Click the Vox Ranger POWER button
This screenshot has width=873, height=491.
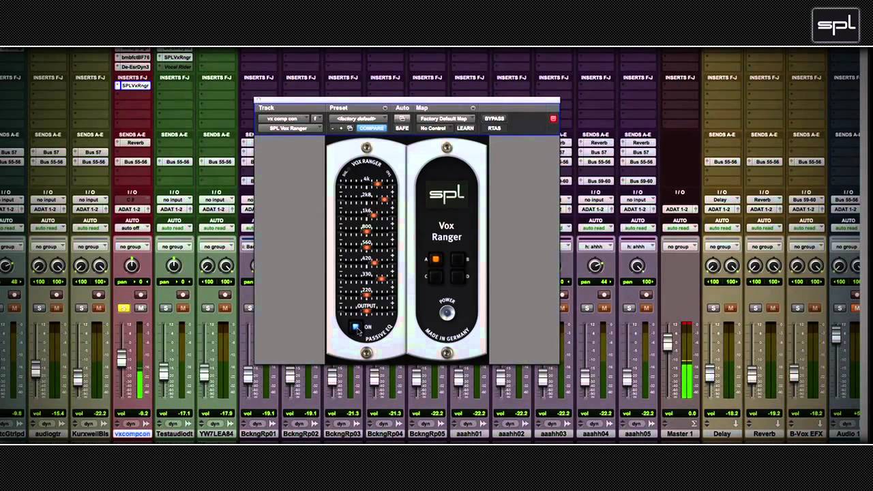point(447,313)
